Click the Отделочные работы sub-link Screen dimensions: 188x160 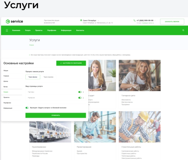(x=129, y=154)
